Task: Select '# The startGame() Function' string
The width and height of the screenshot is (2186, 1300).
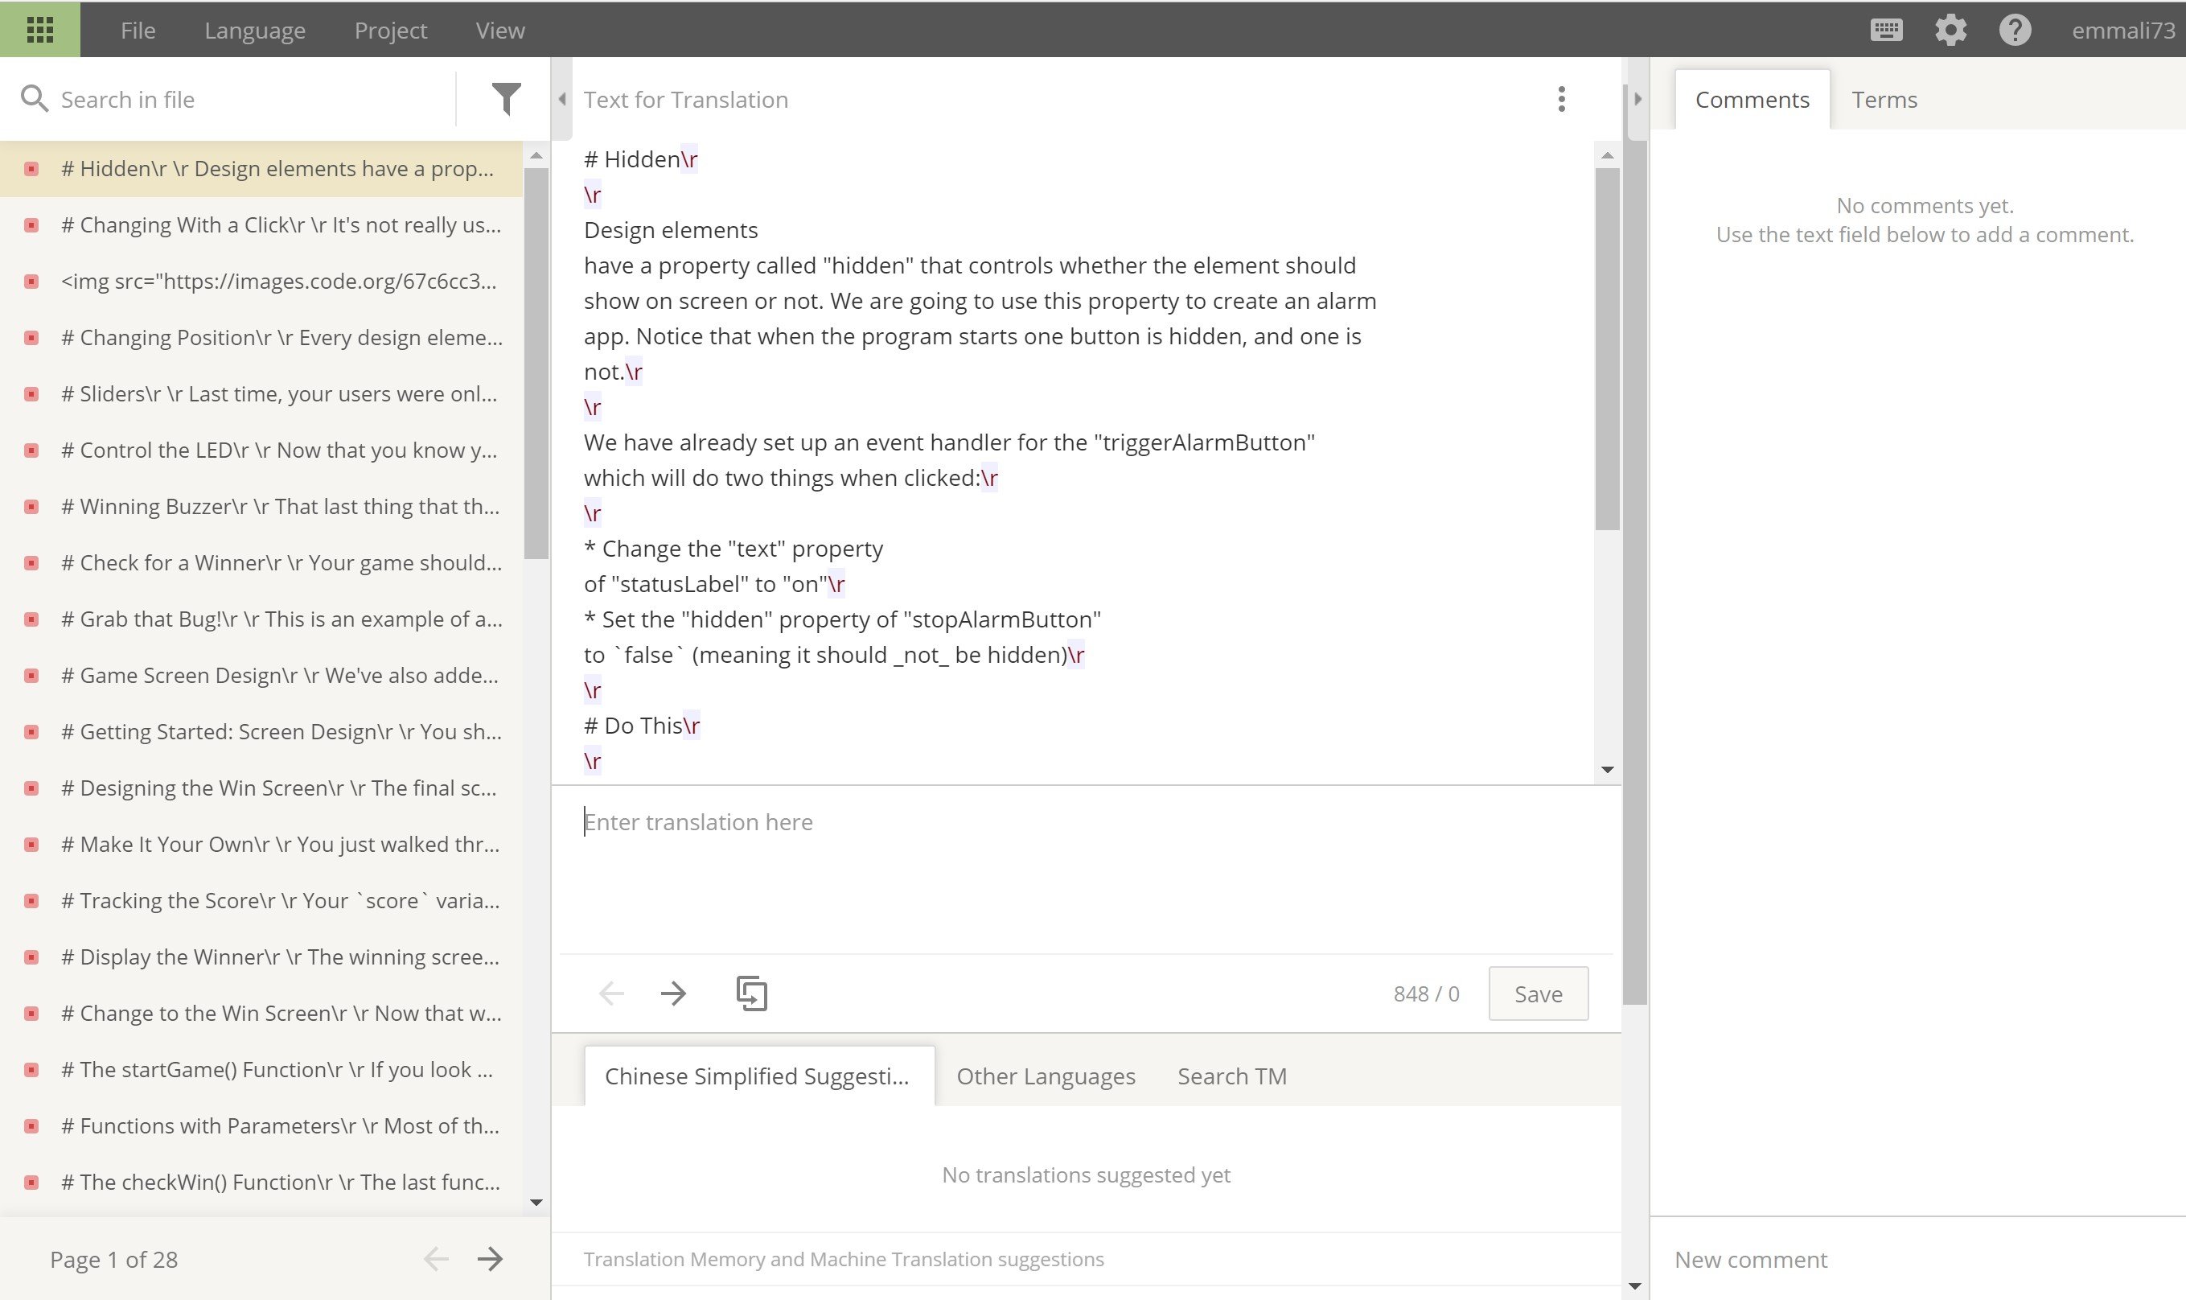Action: click(x=261, y=1070)
